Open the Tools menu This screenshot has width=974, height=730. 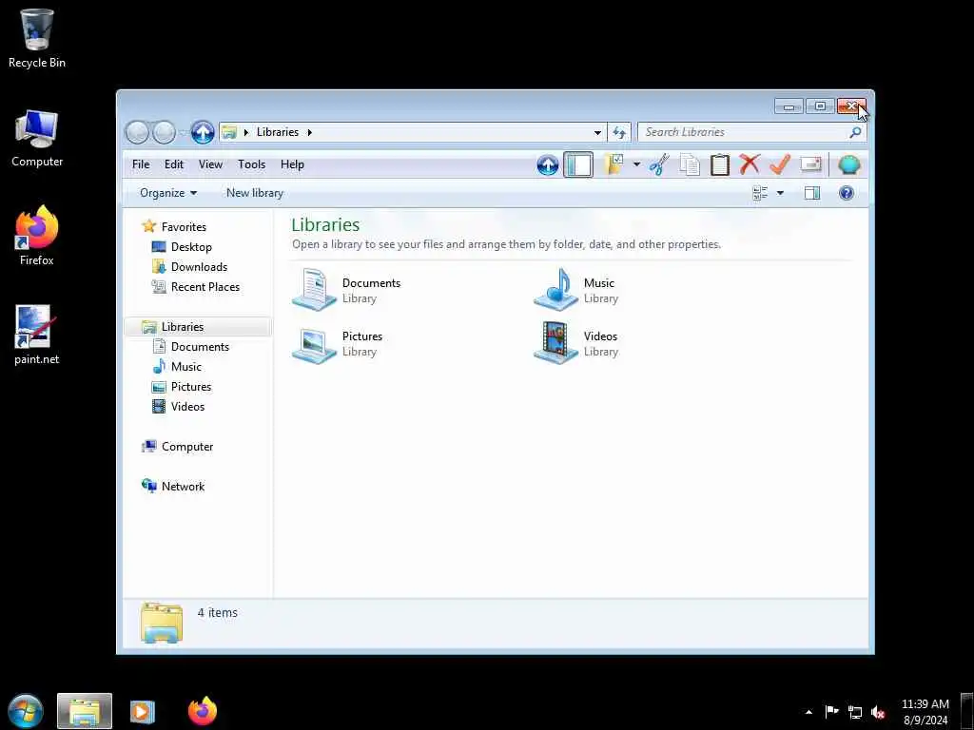(x=251, y=164)
